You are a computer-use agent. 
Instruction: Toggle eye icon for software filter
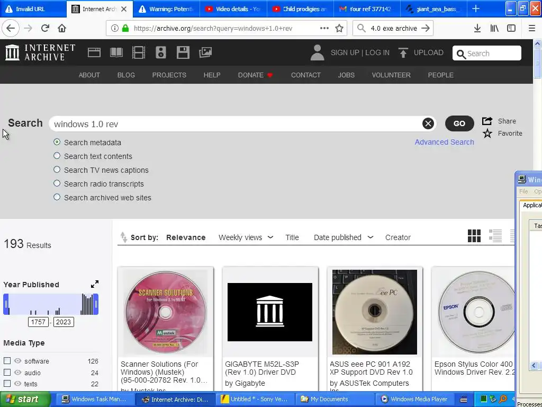point(17,361)
